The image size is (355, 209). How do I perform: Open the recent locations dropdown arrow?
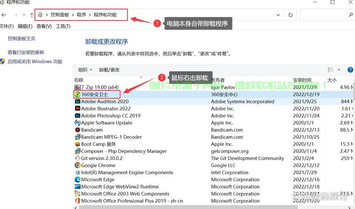(x=24, y=15)
